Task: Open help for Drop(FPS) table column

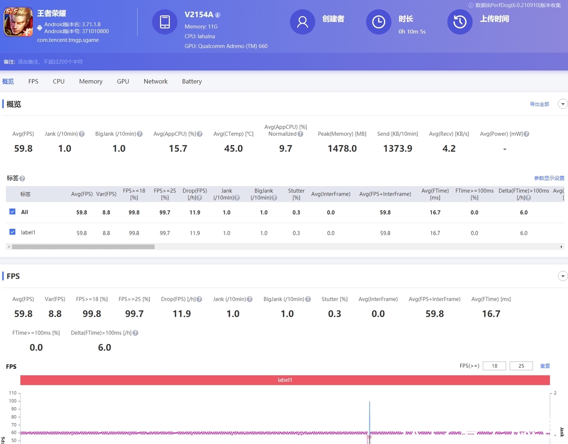Action: (199, 198)
